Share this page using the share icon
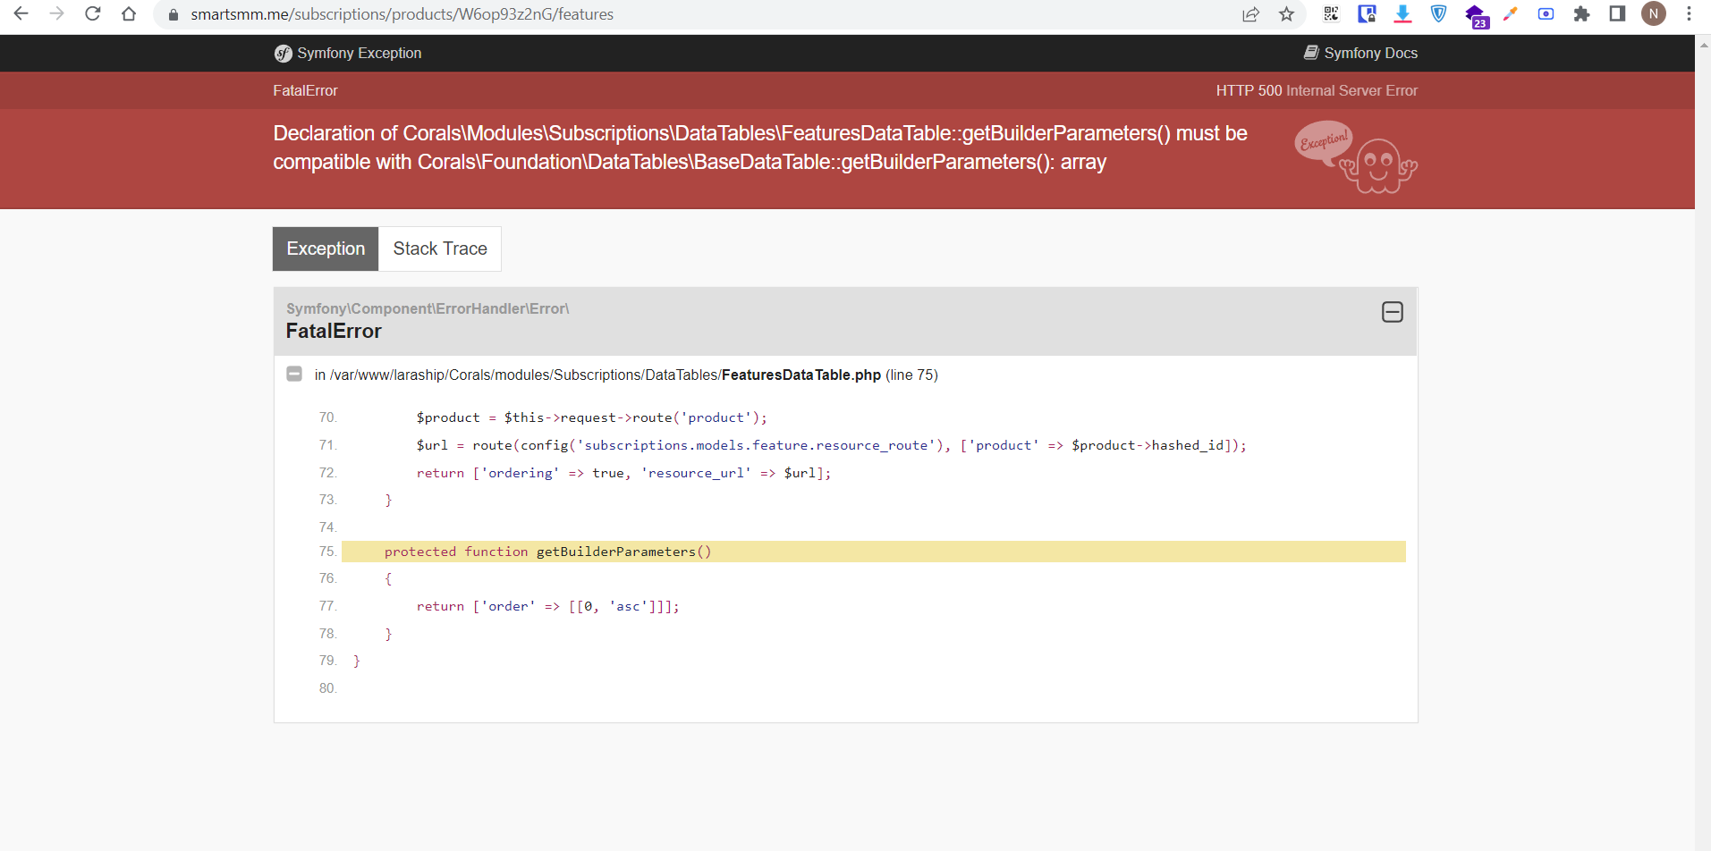The width and height of the screenshot is (1711, 851). (1250, 14)
